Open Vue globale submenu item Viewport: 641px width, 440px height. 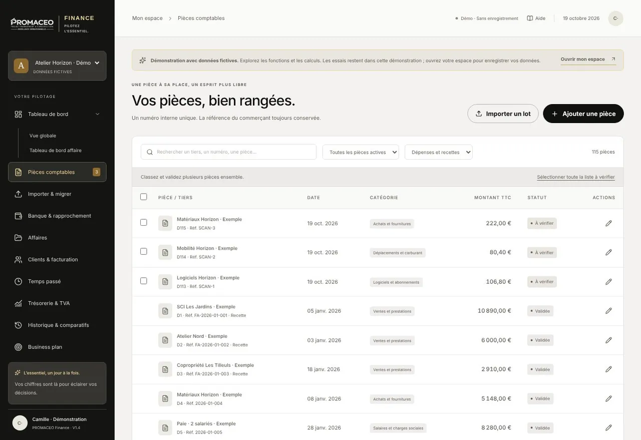tap(43, 136)
